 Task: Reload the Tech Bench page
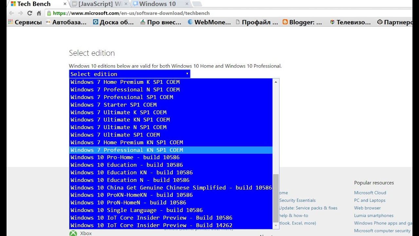coord(30,13)
